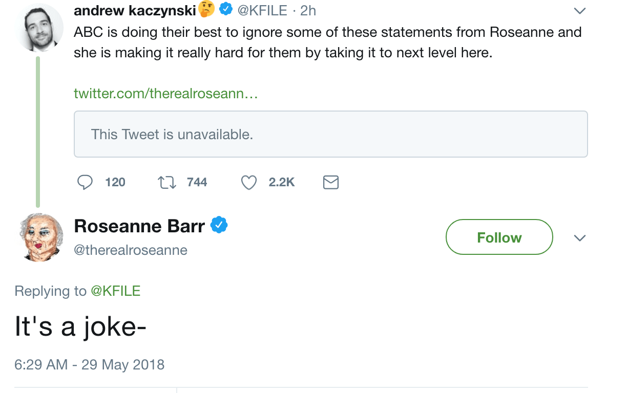Expand options chevron on KFILE tweet

click(579, 11)
